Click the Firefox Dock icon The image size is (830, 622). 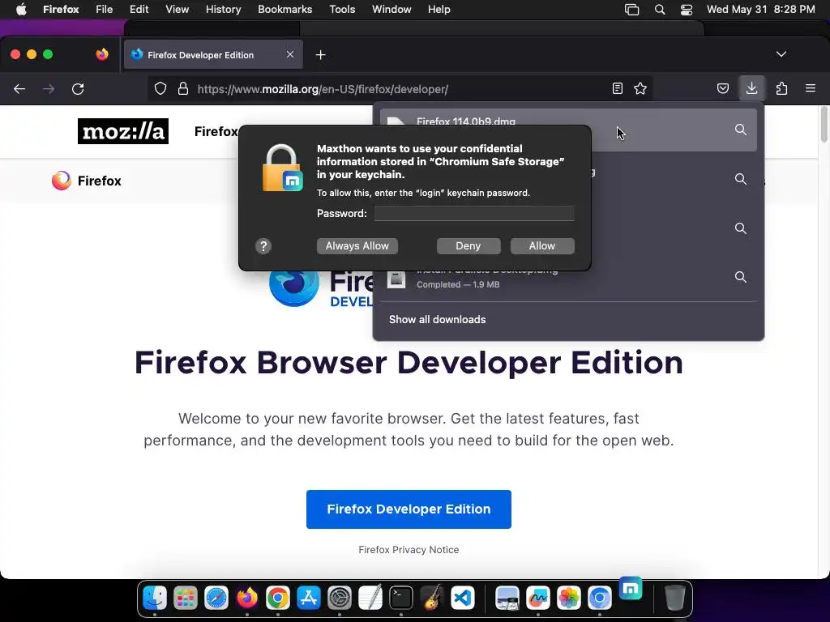tap(246, 599)
